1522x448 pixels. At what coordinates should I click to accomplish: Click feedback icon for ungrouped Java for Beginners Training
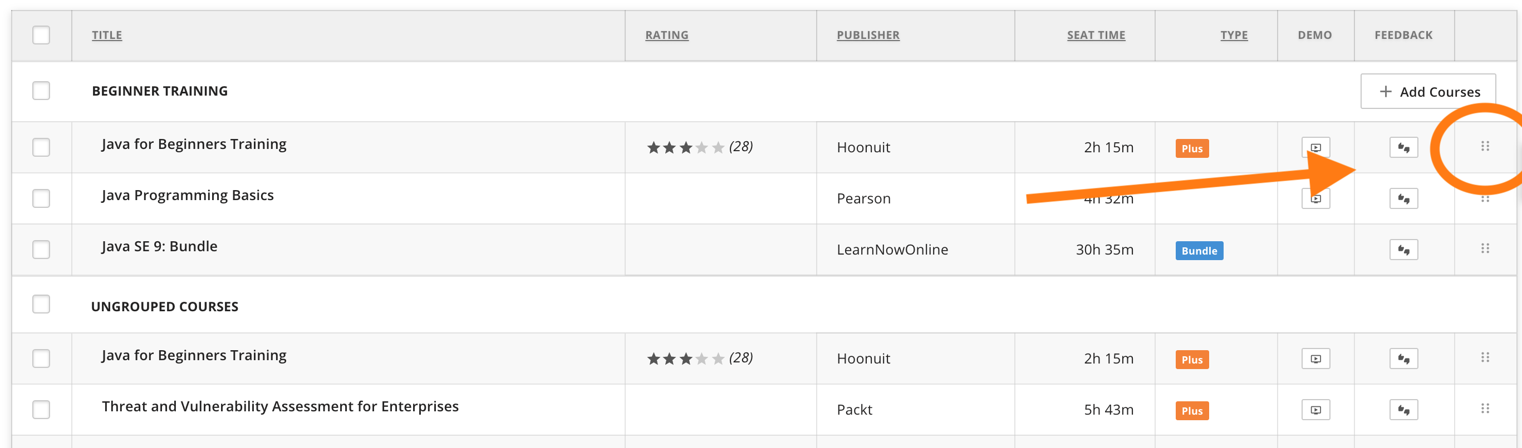click(1403, 359)
